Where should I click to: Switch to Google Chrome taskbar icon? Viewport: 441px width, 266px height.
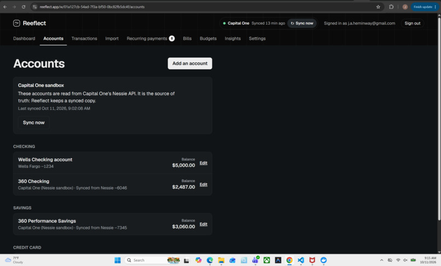[x=289, y=260]
